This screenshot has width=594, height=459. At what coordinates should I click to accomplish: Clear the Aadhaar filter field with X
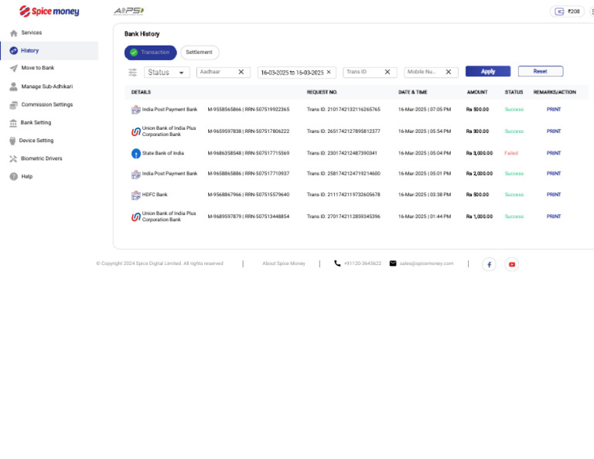241,72
